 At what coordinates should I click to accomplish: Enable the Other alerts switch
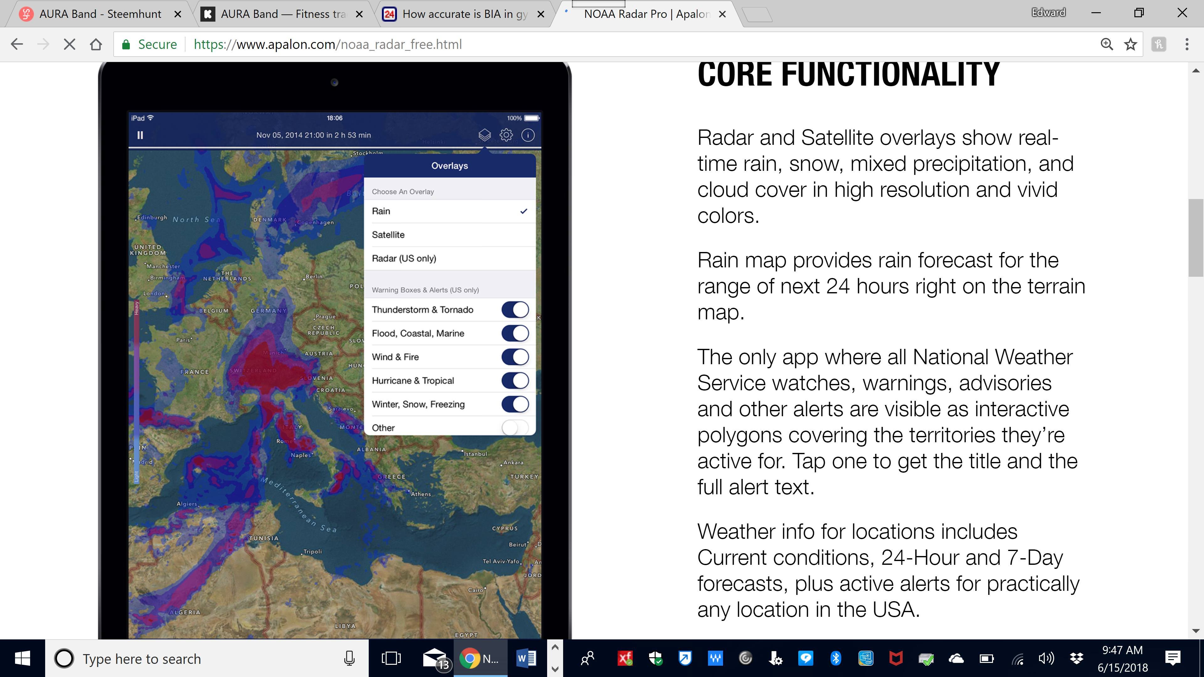click(515, 428)
